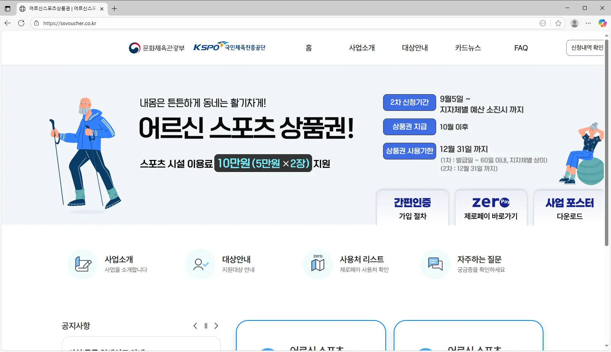Refresh the page using the reload icon

(x=21, y=23)
